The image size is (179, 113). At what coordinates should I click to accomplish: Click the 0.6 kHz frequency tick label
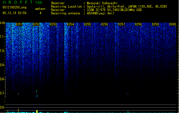pos(2,107)
